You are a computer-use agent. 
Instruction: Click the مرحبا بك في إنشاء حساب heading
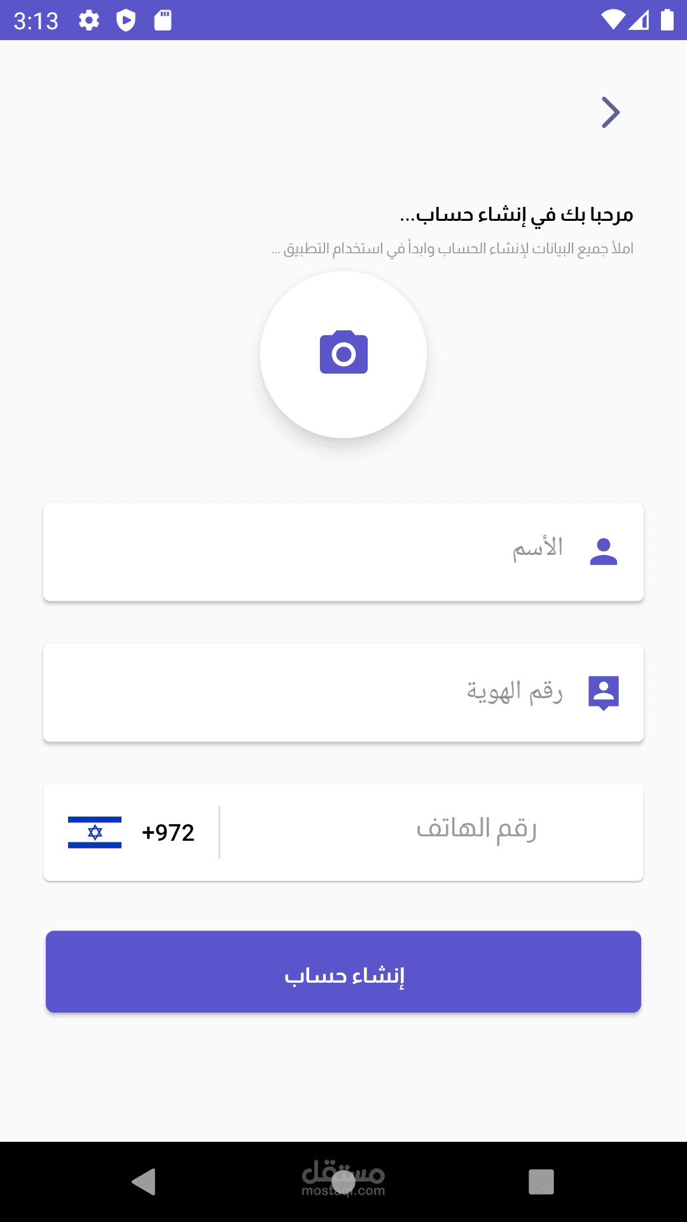[517, 215]
